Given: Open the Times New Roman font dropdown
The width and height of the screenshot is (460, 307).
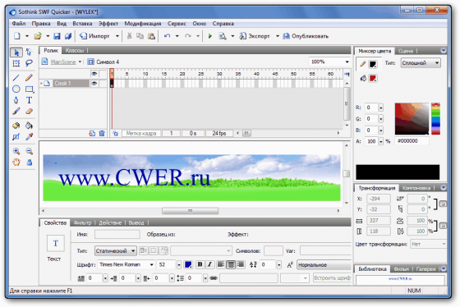Looking at the screenshot, I should coord(151,264).
